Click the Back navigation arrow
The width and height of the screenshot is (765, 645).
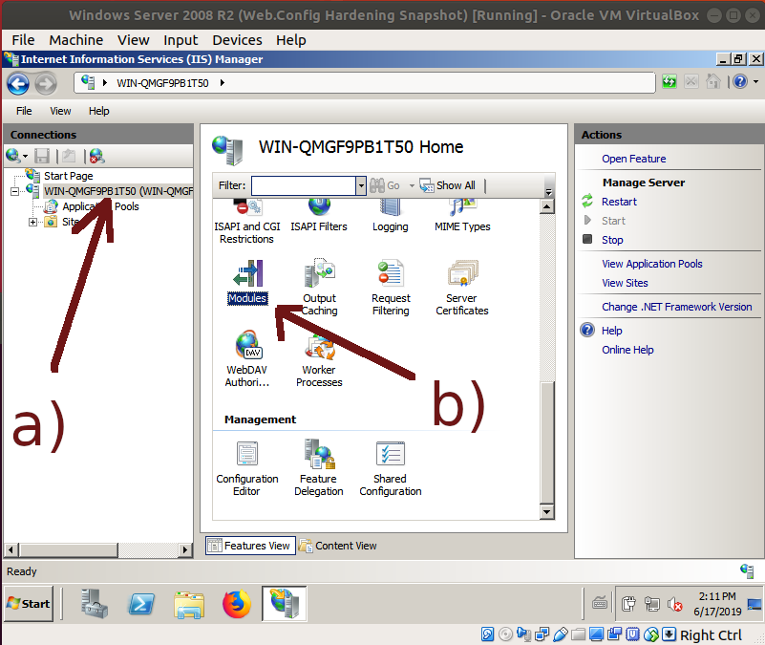17,83
